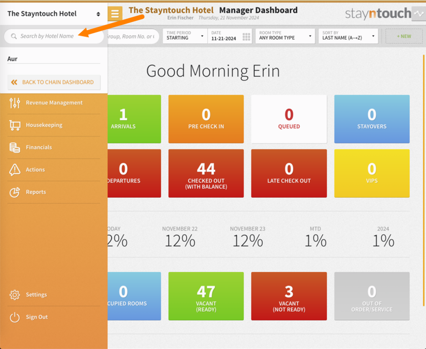Open Housekeeping menu item
The height and width of the screenshot is (349, 426).
[54, 125]
